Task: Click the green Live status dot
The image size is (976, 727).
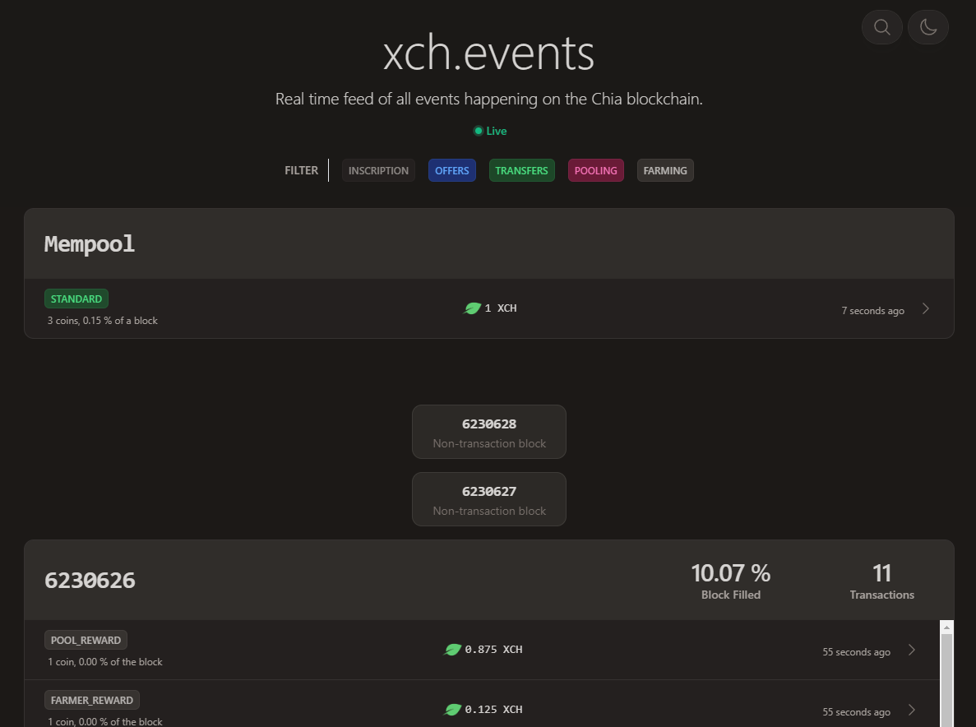Action: click(x=478, y=131)
